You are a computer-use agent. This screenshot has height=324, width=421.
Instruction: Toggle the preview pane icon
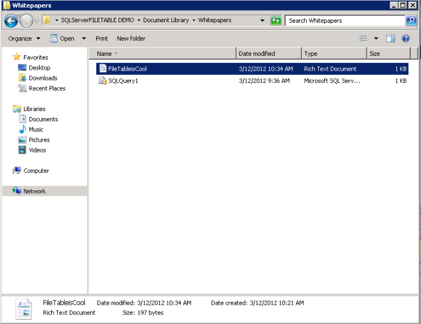pyautogui.click(x=390, y=38)
